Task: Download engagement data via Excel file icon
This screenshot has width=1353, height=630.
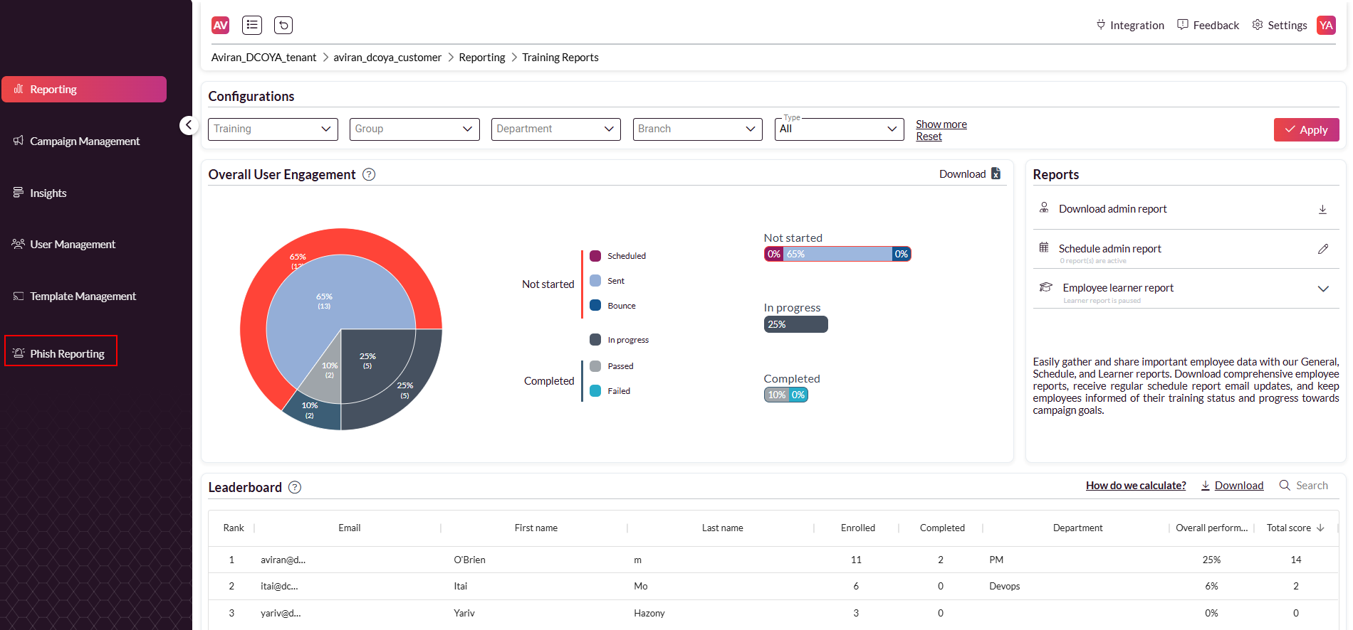Action: (x=996, y=173)
